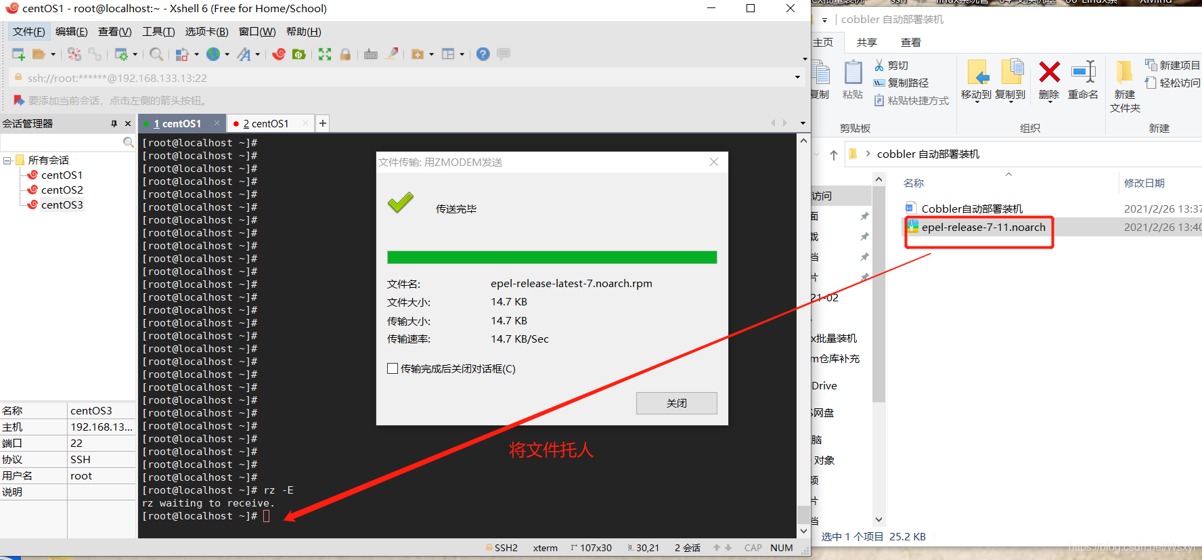This screenshot has height=560, width=1202.
Task: Click the folder-plus icon in toolbar
Action: [418, 54]
